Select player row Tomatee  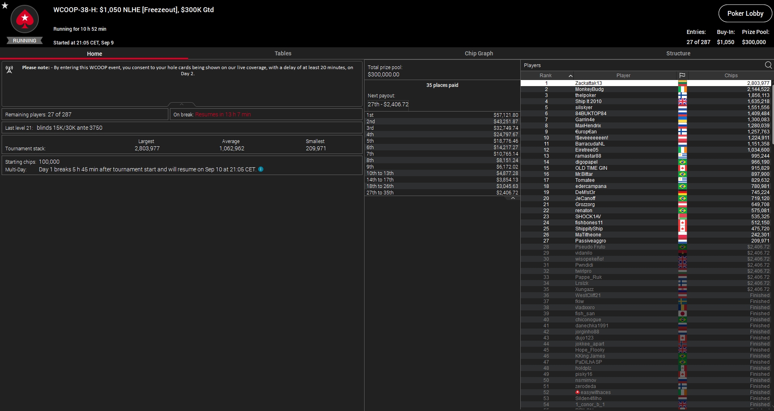(645, 180)
